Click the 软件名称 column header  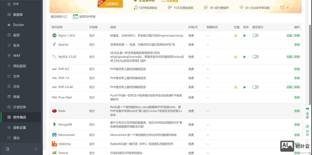[x=57, y=27]
